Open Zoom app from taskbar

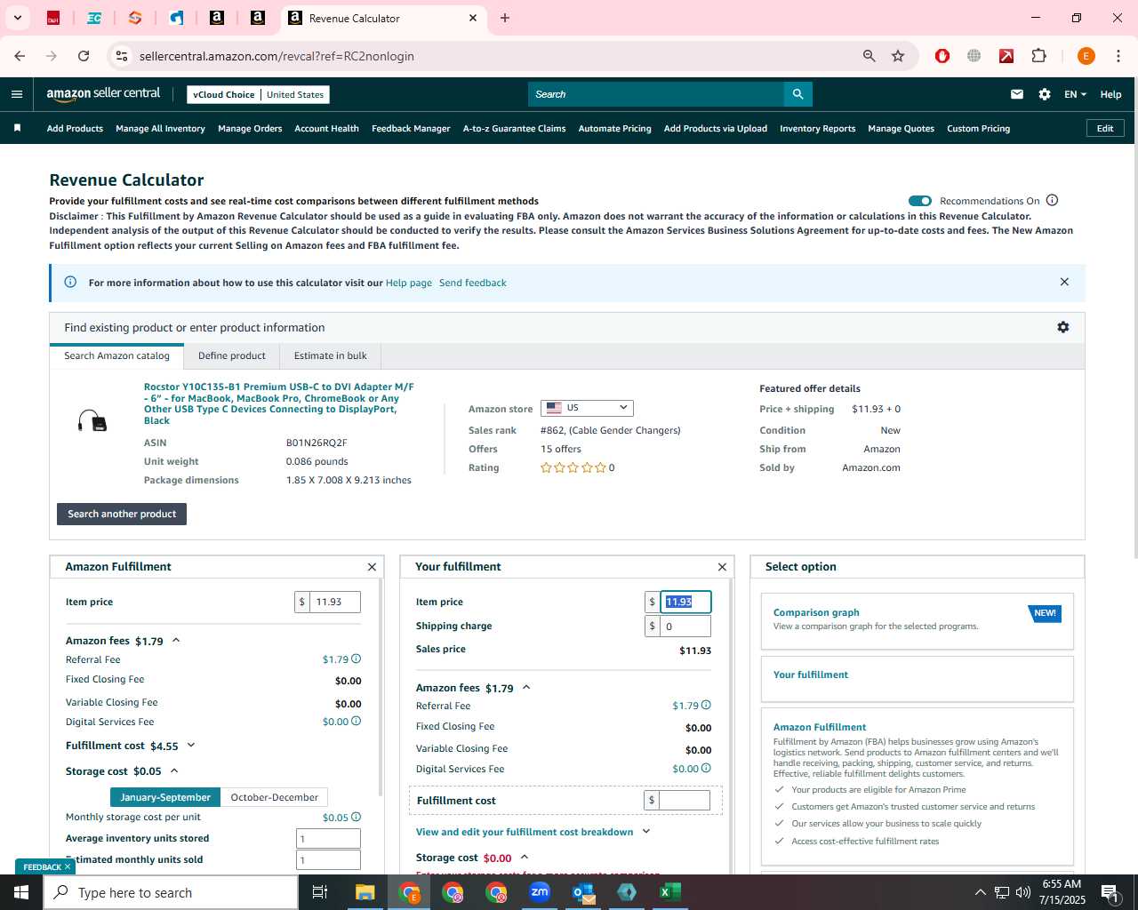pyautogui.click(x=540, y=892)
